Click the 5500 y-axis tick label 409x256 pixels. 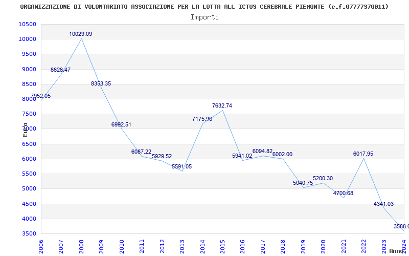[x=29, y=174]
